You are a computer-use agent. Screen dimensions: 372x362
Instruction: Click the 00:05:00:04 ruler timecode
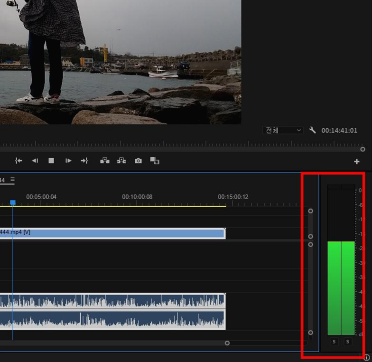[x=41, y=197]
